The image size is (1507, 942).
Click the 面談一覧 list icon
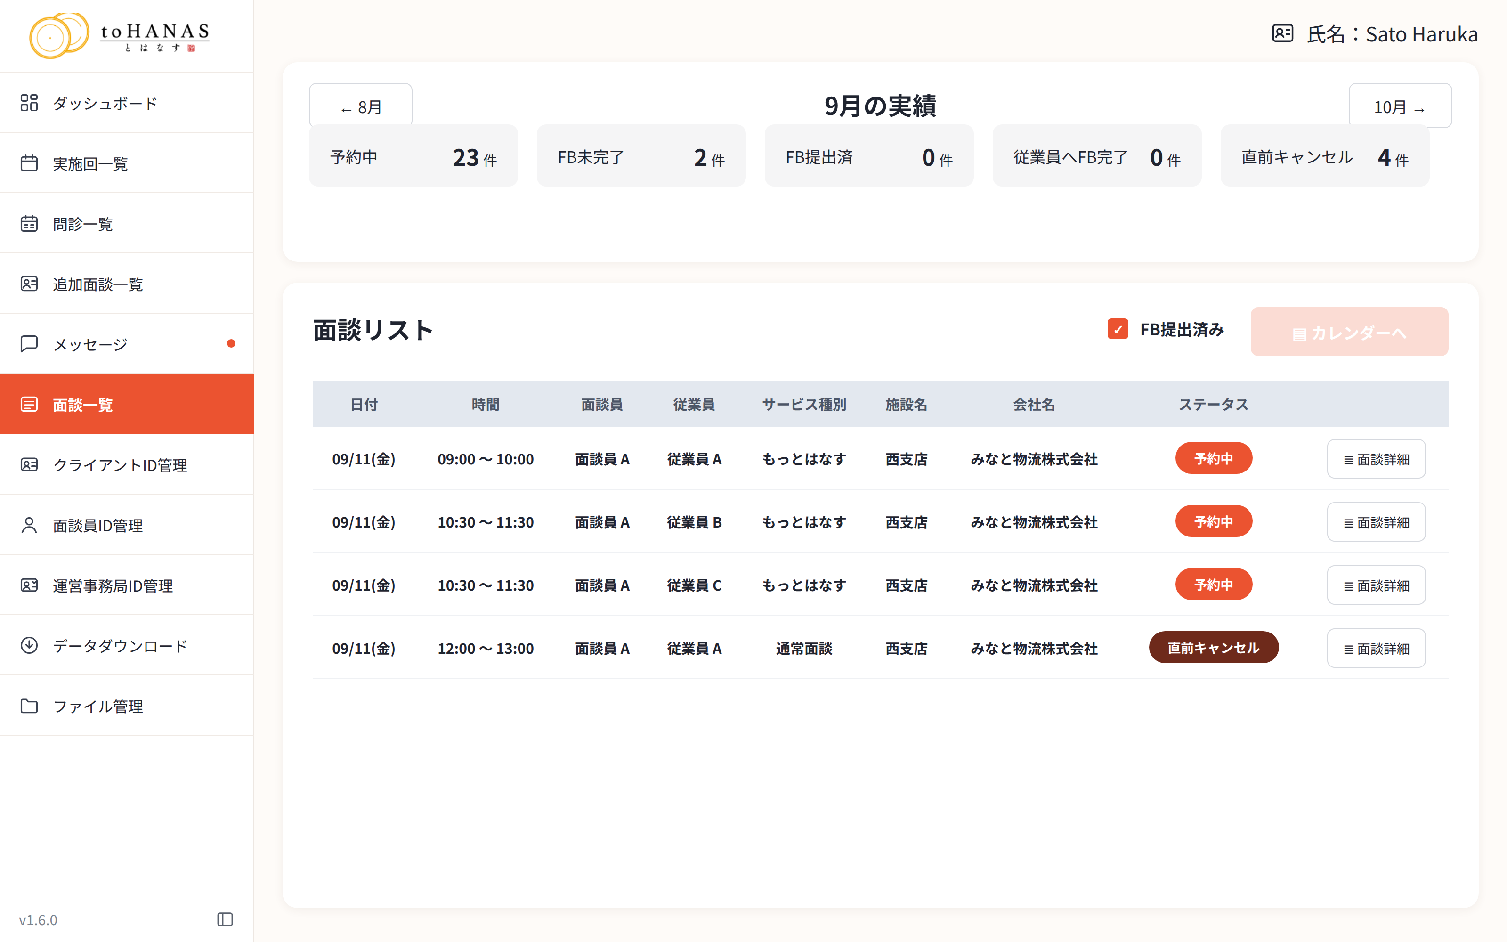pos(29,404)
